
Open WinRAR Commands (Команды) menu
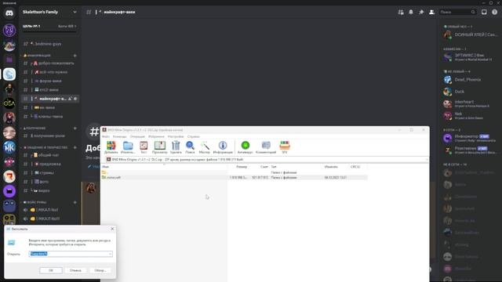[x=120, y=136]
